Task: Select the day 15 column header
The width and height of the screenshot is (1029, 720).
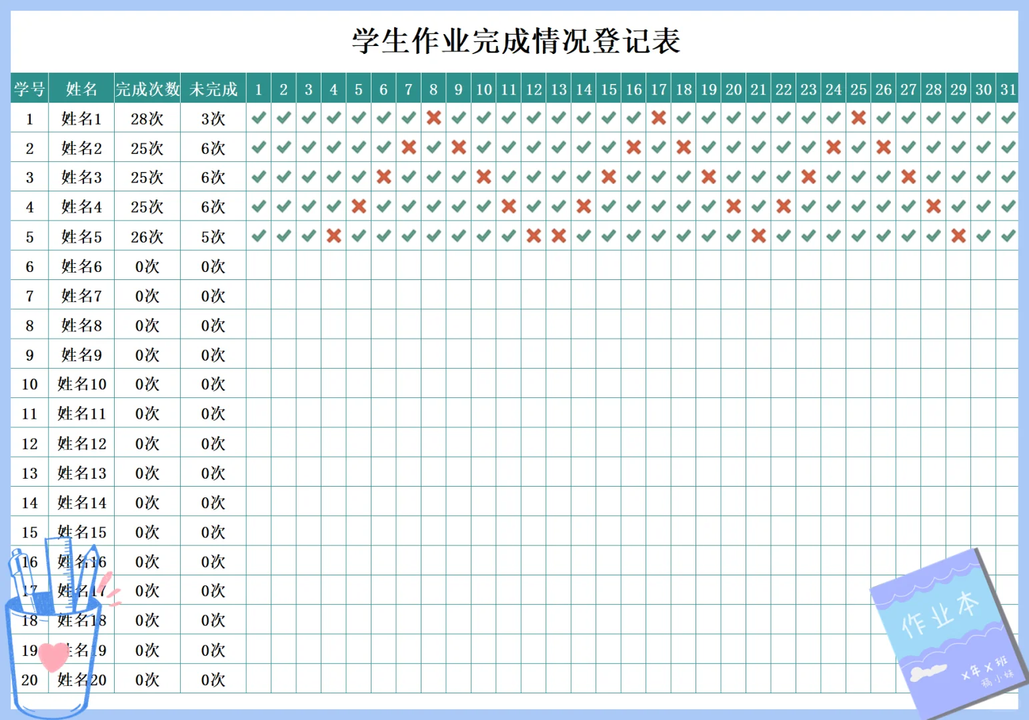Action: click(608, 89)
